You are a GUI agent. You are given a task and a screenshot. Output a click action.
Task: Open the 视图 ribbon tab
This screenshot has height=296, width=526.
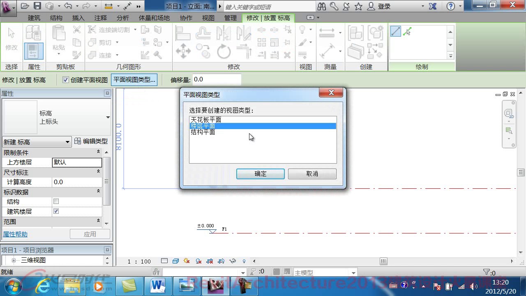pos(208,18)
